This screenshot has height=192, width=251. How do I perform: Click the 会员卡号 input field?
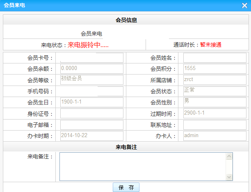coord(91,58)
